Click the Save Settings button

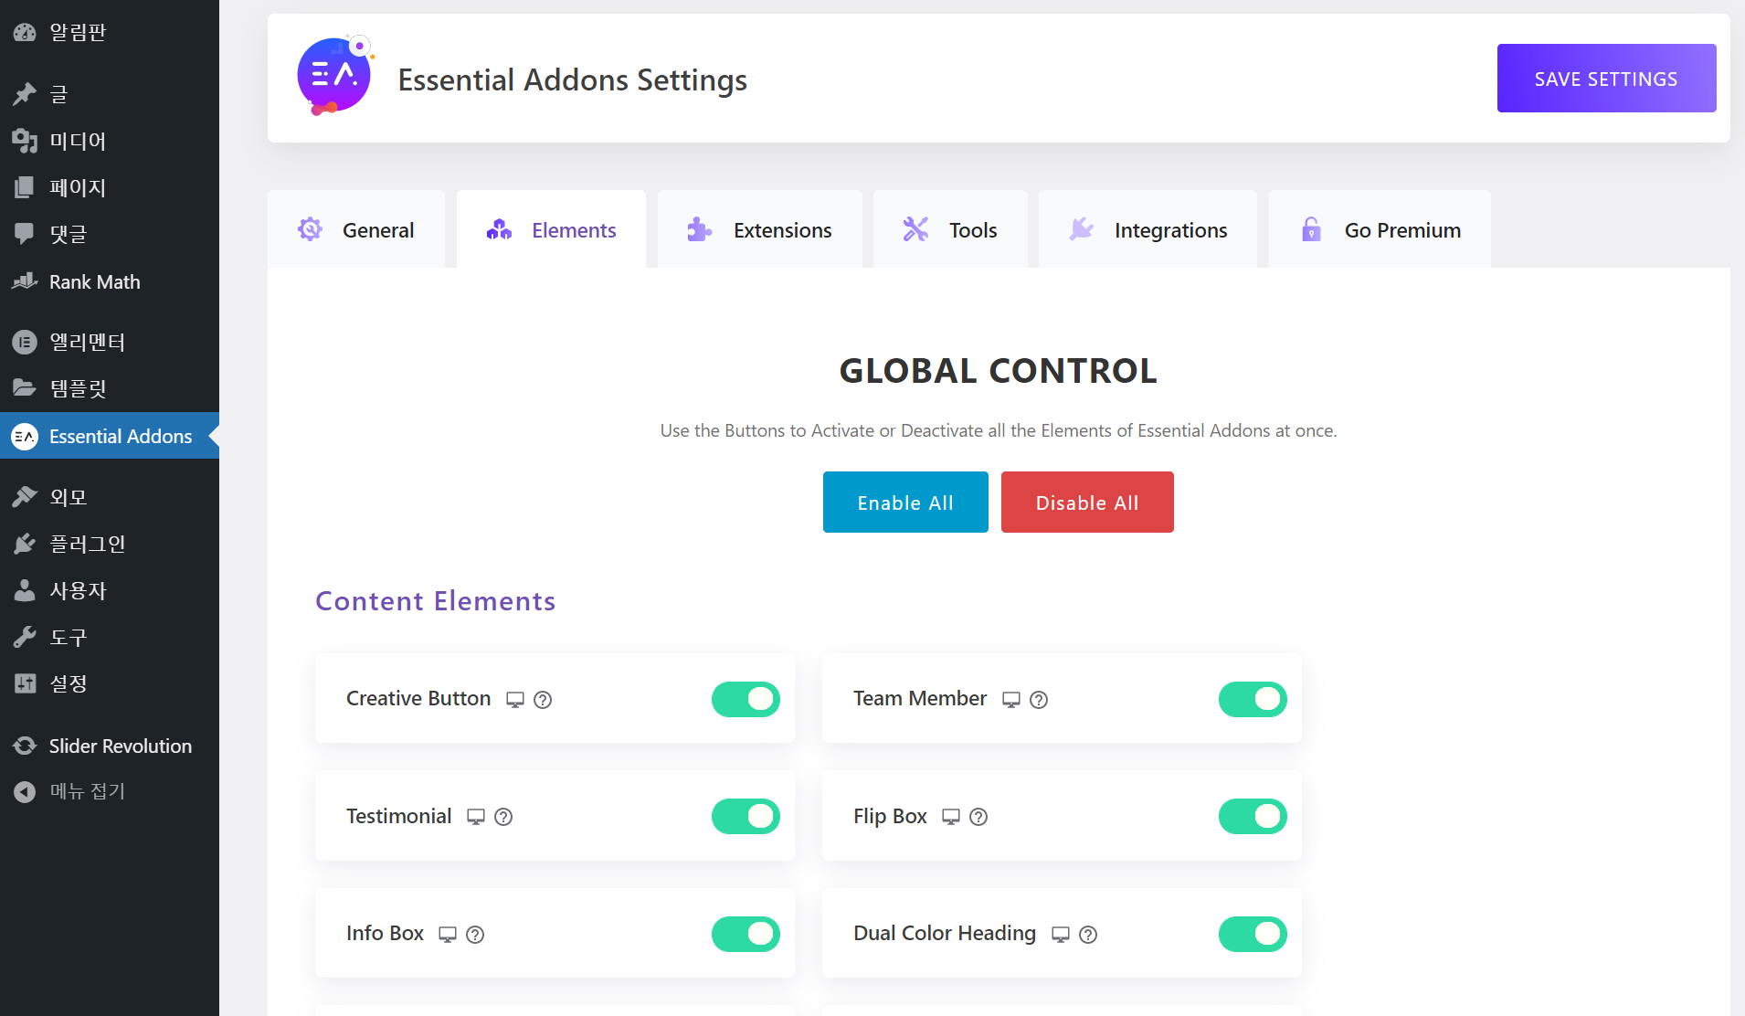click(x=1606, y=79)
